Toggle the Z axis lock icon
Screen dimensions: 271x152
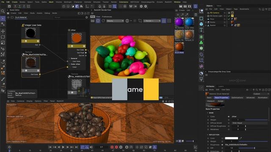click(x=24, y=6)
